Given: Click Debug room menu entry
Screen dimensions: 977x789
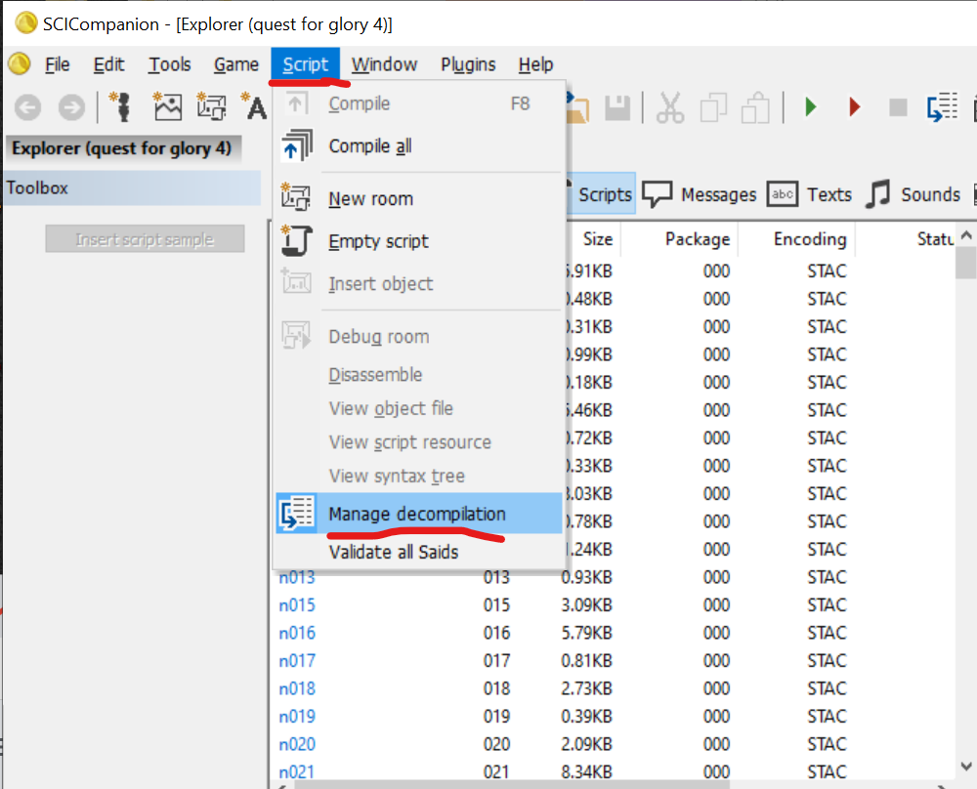Looking at the screenshot, I should (419, 336).
